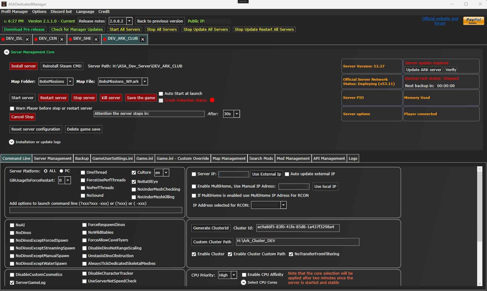Uncheck the NoBattlEye option

click(x=134, y=182)
